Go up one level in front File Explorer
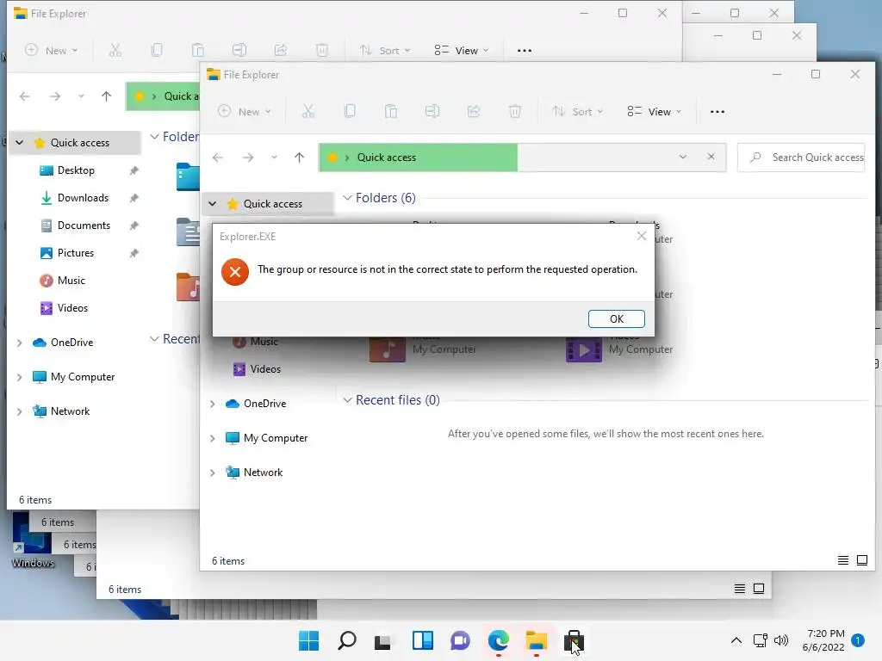Viewport: 882px width, 661px height. [x=299, y=158]
